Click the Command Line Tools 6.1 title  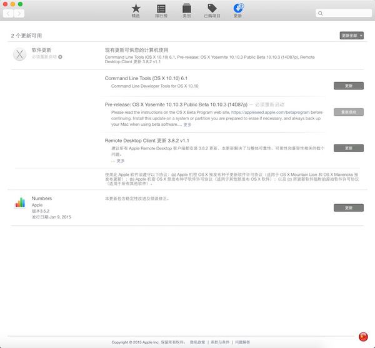point(146,78)
